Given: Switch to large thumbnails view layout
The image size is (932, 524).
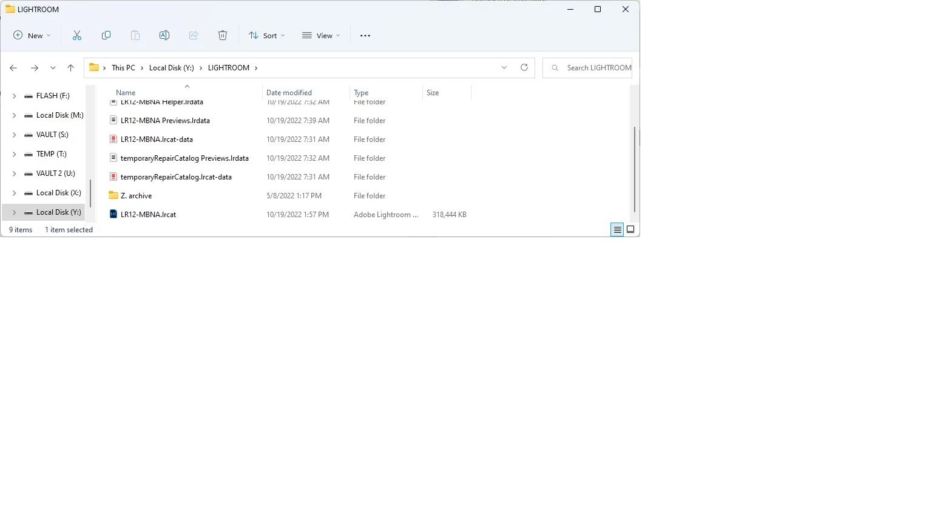Looking at the screenshot, I should click(630, 229).
